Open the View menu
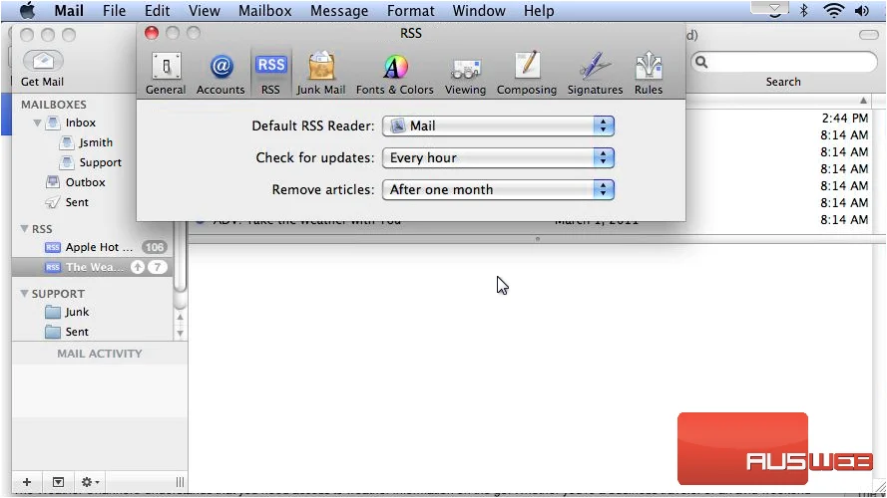The height and width of the screenshot is (498, 887). (x=205, y=11)
